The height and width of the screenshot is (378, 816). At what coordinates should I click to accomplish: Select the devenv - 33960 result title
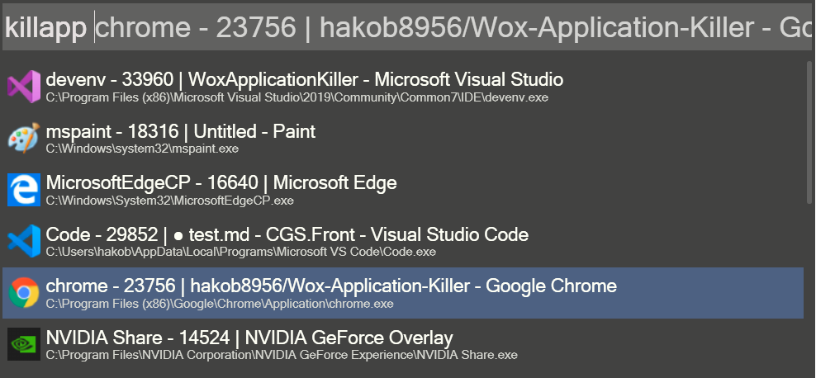304,79
